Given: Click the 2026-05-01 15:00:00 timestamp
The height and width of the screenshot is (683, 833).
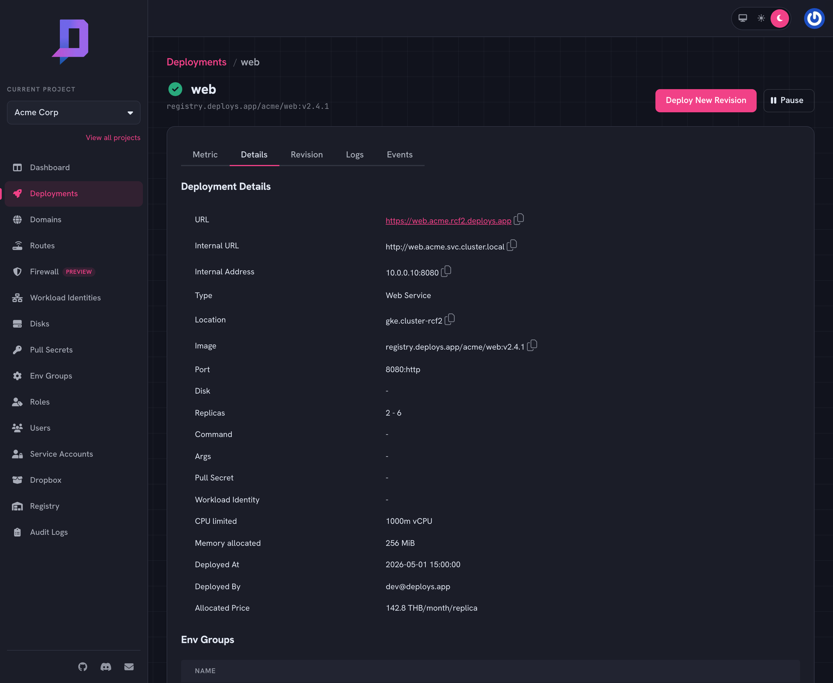Looking at the screenshot, I should pos(423,565).
